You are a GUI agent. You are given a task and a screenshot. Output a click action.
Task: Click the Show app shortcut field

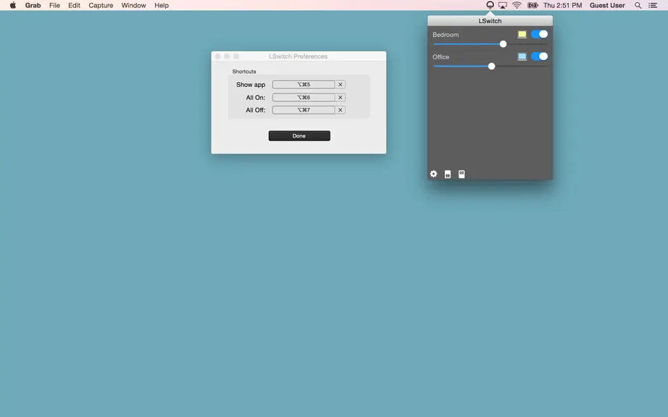pos(304,84)
